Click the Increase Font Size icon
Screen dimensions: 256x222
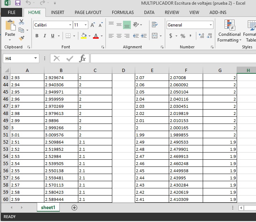click(x=93, y=25)
